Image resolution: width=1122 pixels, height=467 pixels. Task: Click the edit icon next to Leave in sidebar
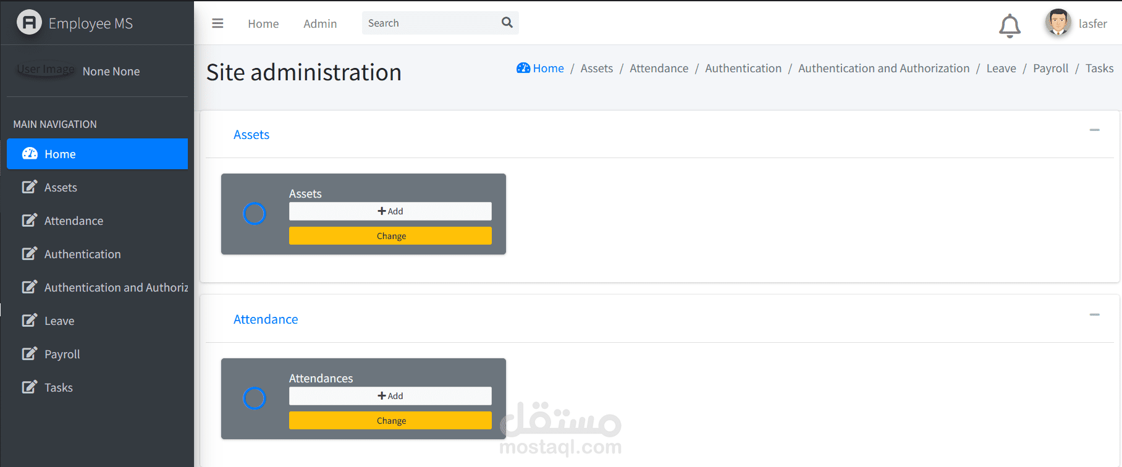click(x=30, y=320)
